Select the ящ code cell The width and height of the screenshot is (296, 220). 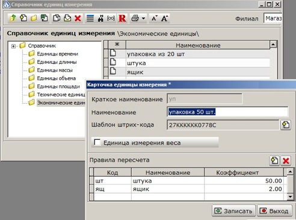113,189
